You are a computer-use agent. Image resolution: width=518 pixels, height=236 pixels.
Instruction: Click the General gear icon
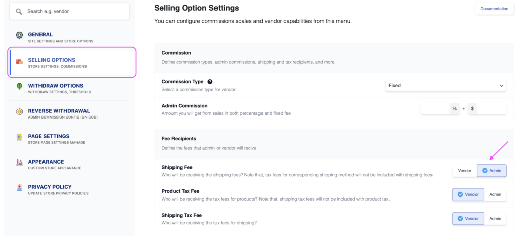pyautogui.click(x=19, y=35)
